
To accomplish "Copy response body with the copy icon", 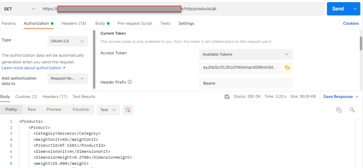I will [x=339, y=110].
